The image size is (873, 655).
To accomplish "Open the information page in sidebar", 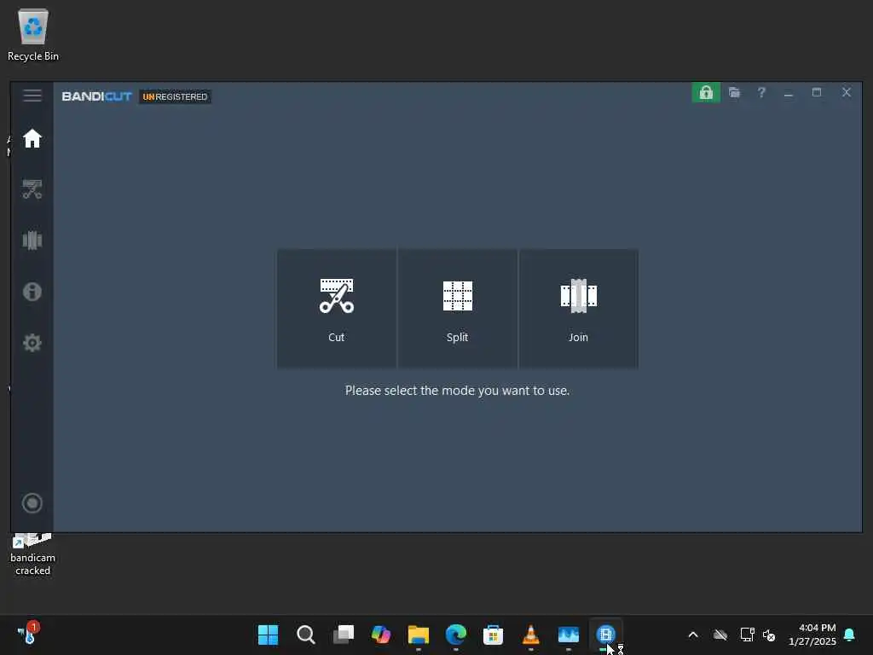I will point(32,292).
